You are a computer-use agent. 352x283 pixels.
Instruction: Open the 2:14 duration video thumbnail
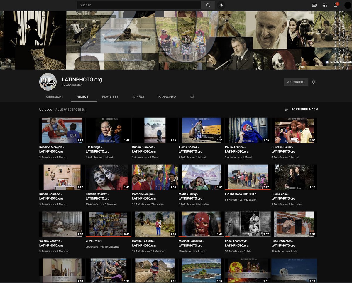point(294,271)
